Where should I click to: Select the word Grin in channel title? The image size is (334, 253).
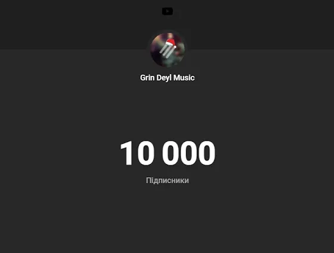tap(147, 78)
